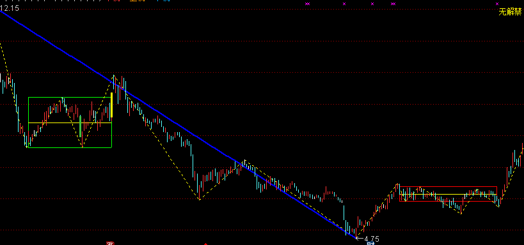Click the blue 财 icon at chart bottom

coord(370,243)
